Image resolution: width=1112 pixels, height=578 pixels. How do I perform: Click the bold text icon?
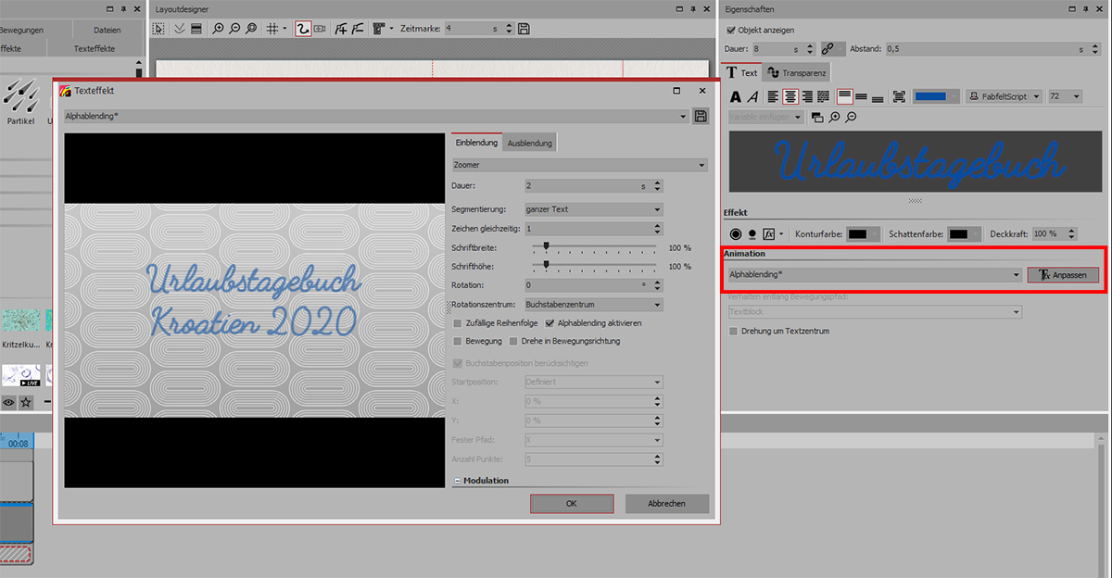tap(736, 96)
